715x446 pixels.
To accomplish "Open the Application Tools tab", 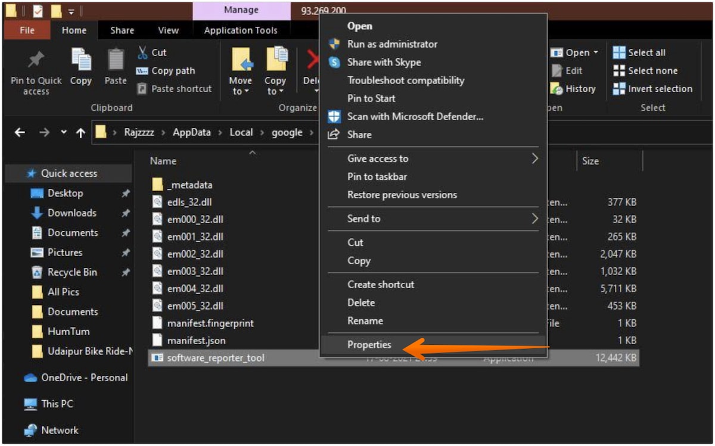I will (x=241, y=30).
